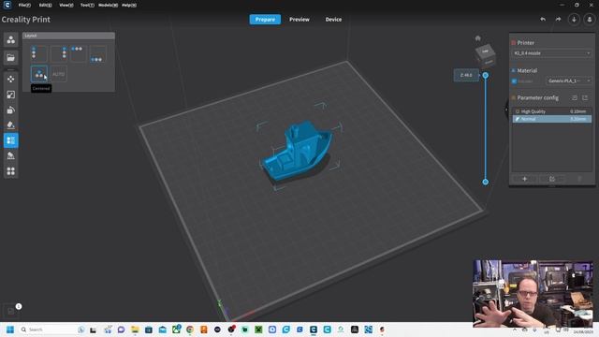Toggle the material checkbox under Material
Screen dimensions: 599x337
514,81
